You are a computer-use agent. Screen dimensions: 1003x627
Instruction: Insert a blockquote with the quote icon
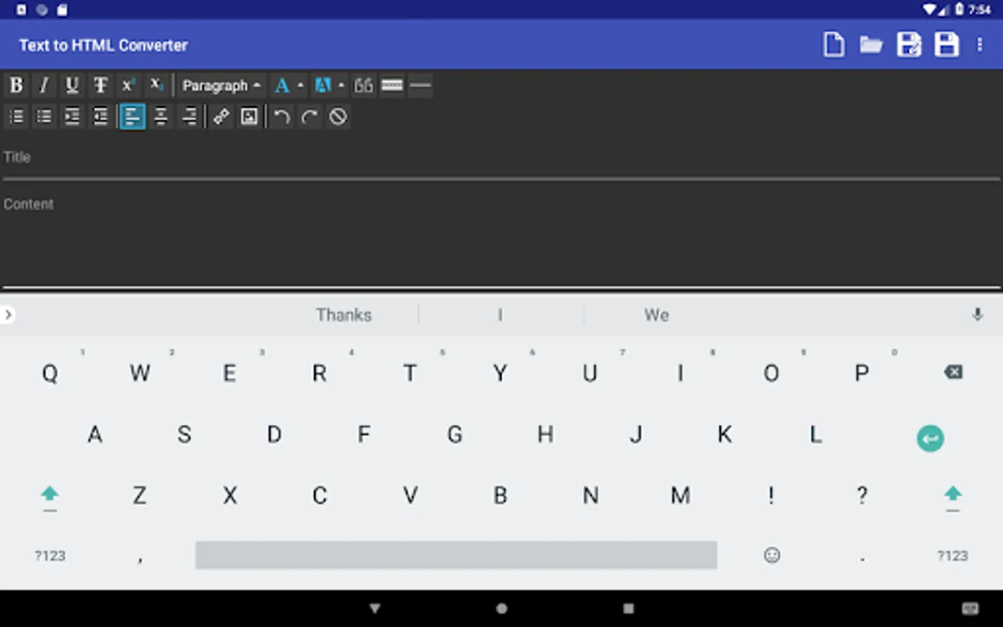point(364,86)
